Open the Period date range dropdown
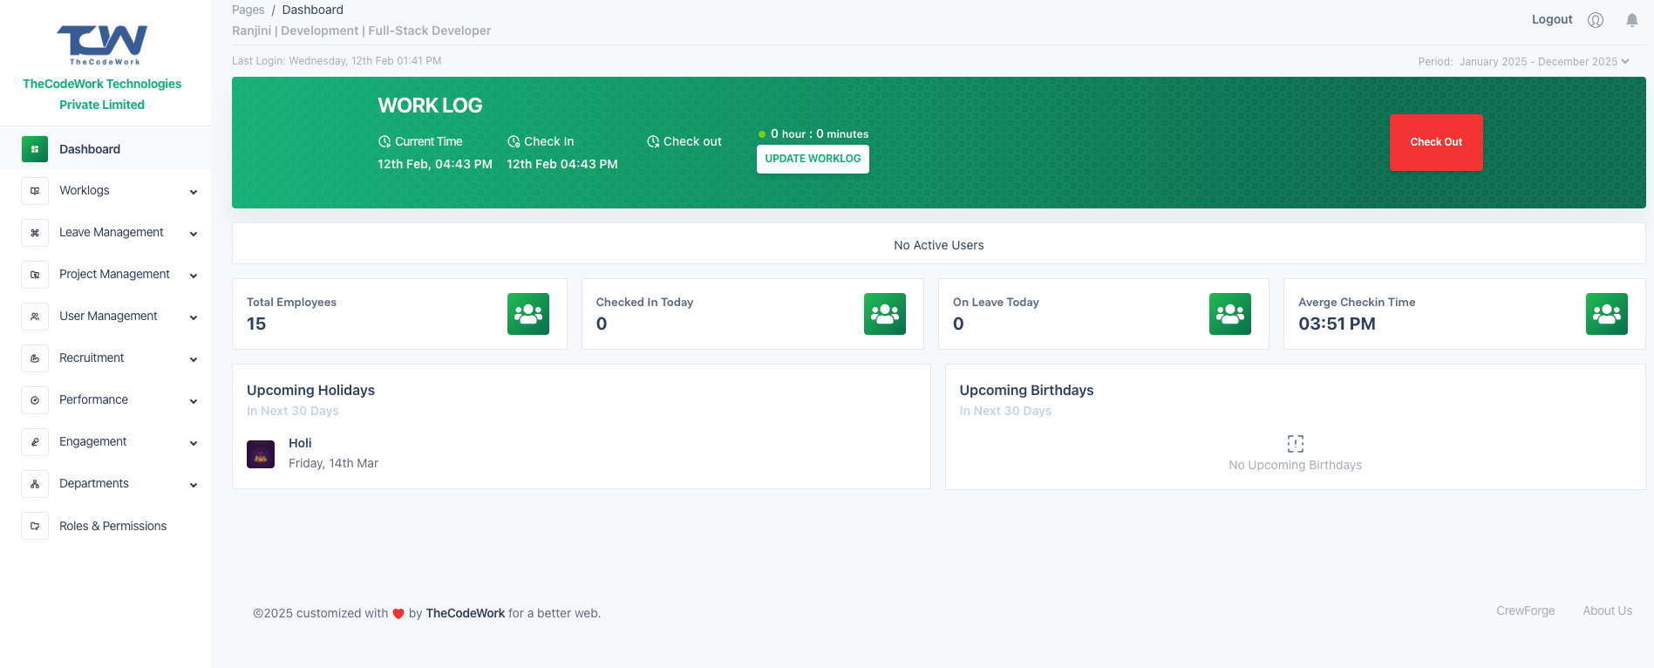 (x=1544, y=62)
